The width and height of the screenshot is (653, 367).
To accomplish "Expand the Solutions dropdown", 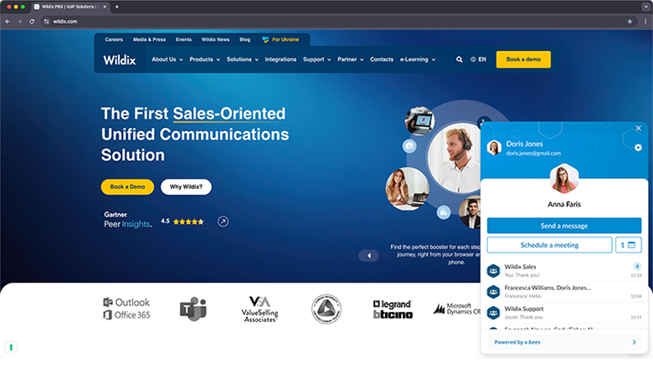I will (x=243, y=59).
